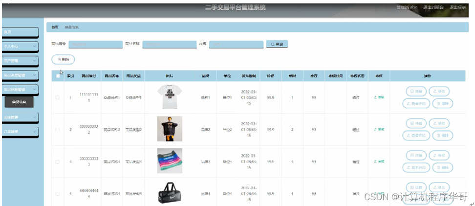The height and width of the screenshot is (206, 475).
Task: Expand the 系统管理 sidebar menu
Action: (x=21, y=117)
